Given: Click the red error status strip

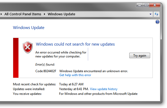Looking at the screenshot, I should pyautogui.click(x=16, y=58).
